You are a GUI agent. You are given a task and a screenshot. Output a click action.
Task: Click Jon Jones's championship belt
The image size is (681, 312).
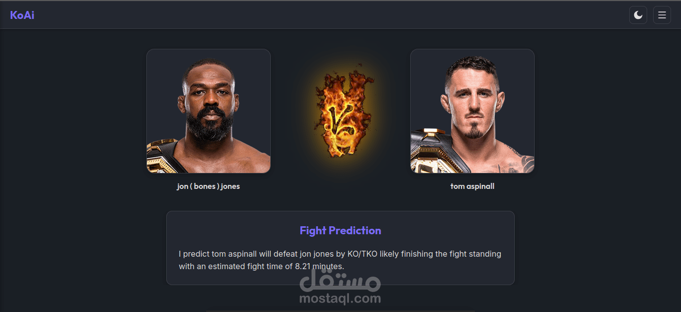click(x=163, y=156)
